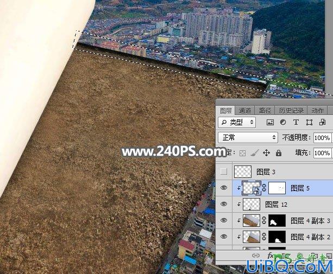Screen dimensions: 333x274
Task: Open the 类型 layer filter dropdown
Action: pyautogui.click(x=237, y=122)
